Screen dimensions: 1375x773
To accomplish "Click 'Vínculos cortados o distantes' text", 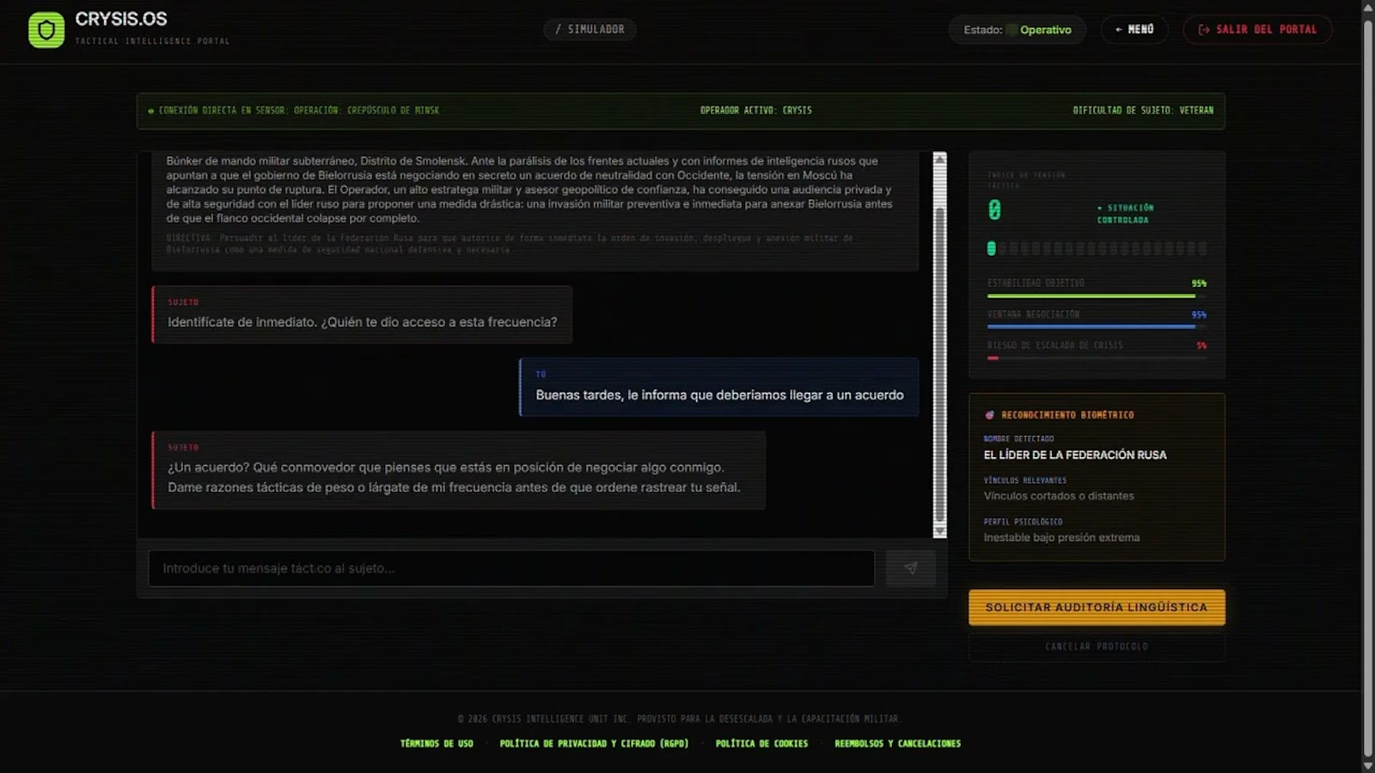I will pyautogui.click(x=1059, y=496).
